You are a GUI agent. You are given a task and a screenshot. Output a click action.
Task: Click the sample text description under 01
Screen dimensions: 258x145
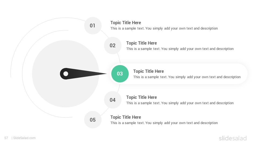tap(164, 28)
